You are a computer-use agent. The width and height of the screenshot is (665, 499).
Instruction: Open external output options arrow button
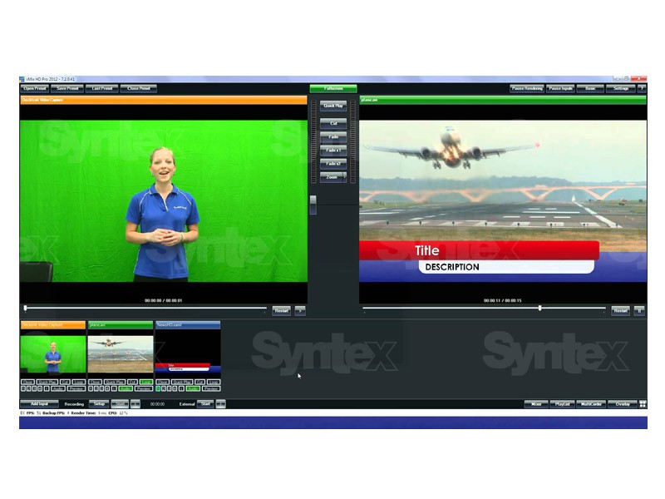click(221, 404)
